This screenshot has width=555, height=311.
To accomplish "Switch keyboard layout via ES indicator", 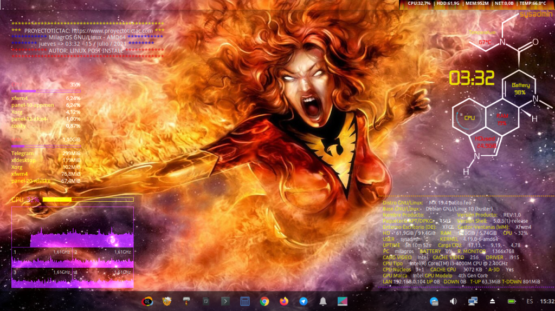I will click(x=529, y=301).
